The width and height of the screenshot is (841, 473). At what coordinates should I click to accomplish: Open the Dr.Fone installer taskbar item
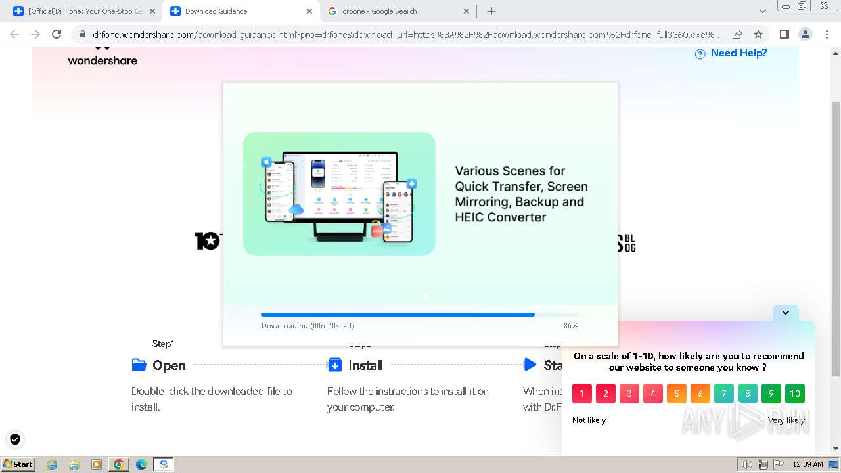164,464
